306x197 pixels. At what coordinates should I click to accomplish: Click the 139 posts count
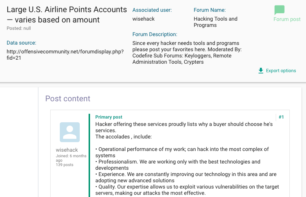[x=65, y=165]
